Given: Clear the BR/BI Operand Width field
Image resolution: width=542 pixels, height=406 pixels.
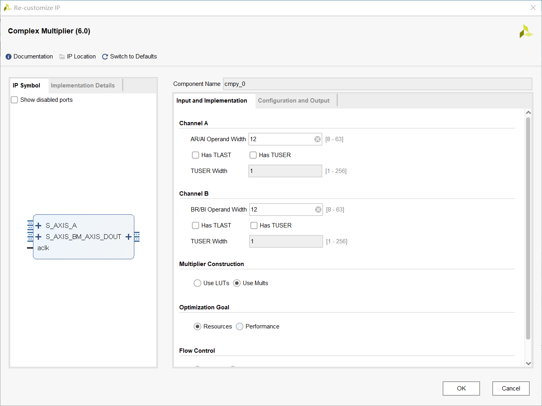Looking at the screenshot, I should [x=318, y=210].
